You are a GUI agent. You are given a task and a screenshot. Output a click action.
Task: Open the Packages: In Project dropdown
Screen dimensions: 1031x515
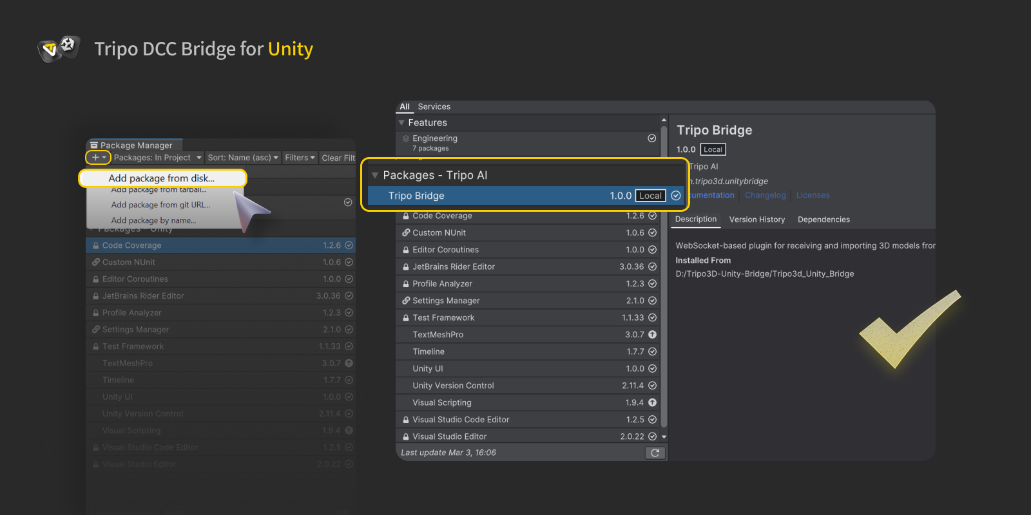pyautogui.click(x=158, y=158)
